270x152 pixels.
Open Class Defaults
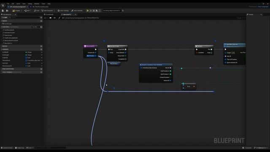click(x=77, y=11)
